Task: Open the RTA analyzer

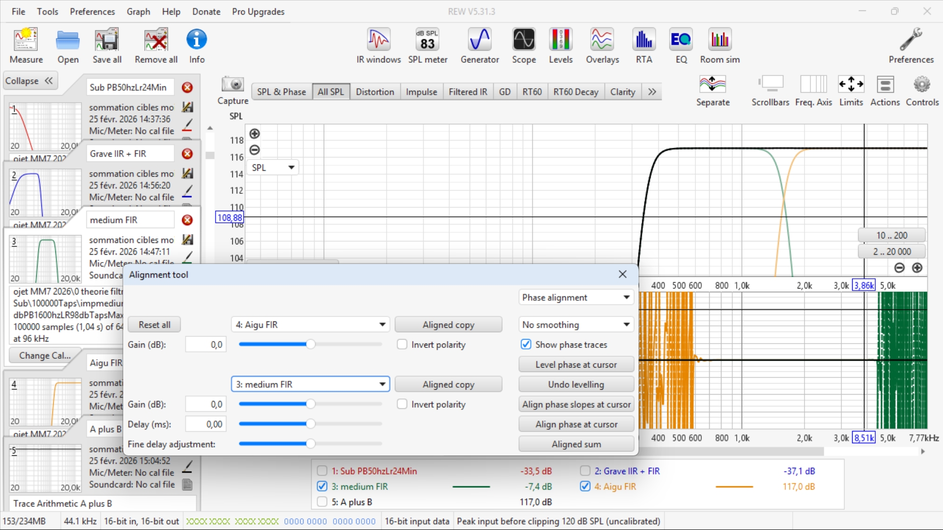Action: 643,46
